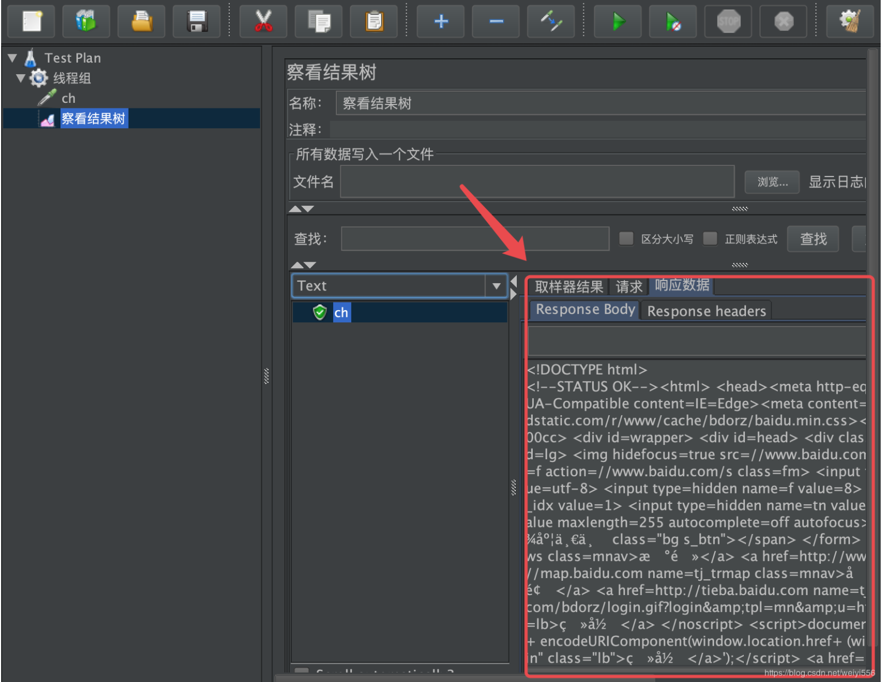Click the 'encodeURIComponent(window.location.href' response line
Image resolution: width=884 pixels, height=682 pixels.
click(x=696, y=642)
